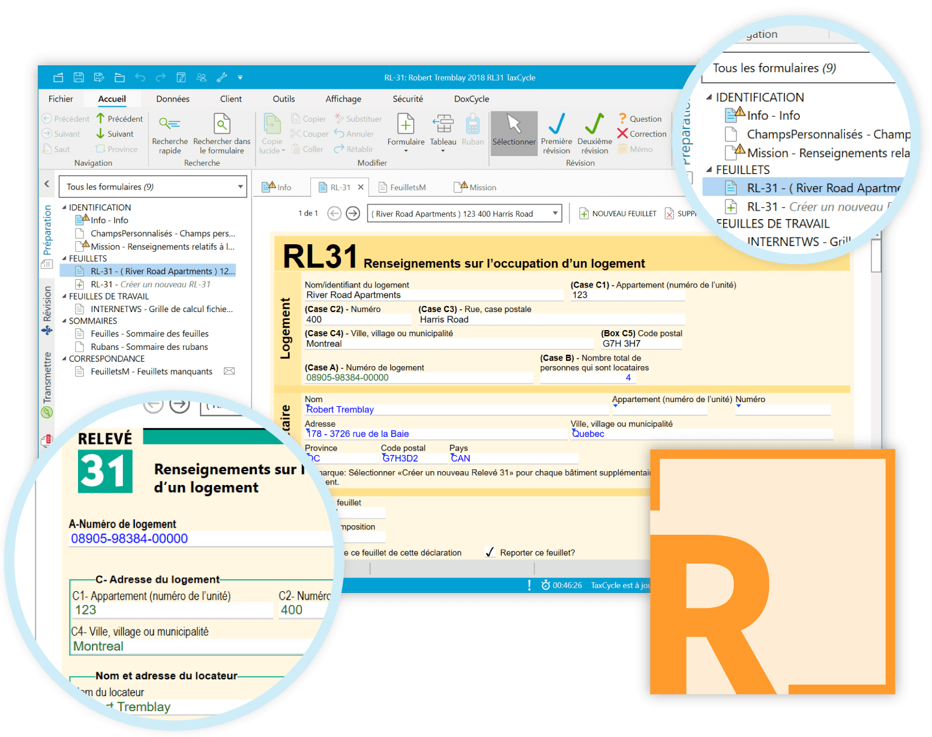Image resolution: width=932 pixels, height=737 pixels.
Task: Click the Tableau ribbon button
Action: [443, 133]
